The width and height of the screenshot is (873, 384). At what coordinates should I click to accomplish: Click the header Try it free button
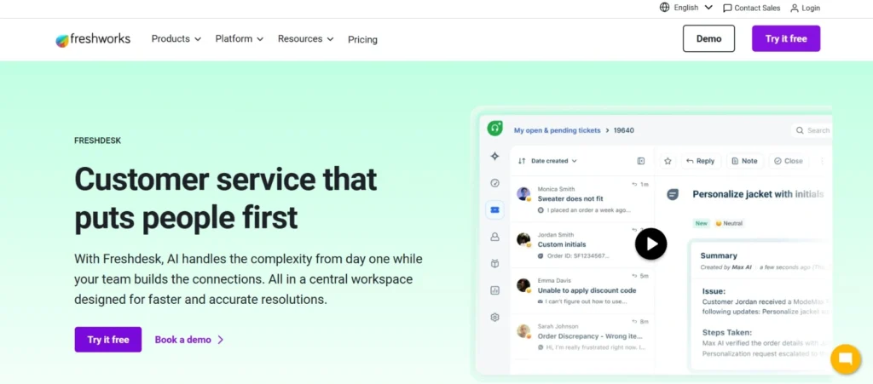[x=785, y=38]
